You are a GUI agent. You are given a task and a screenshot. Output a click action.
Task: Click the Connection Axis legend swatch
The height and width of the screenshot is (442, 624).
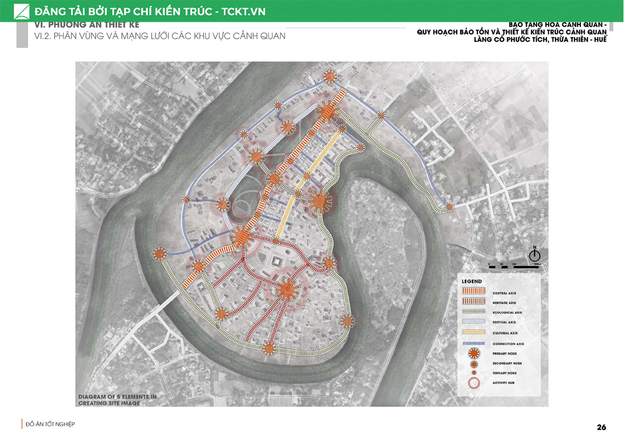tap(473, 344)
